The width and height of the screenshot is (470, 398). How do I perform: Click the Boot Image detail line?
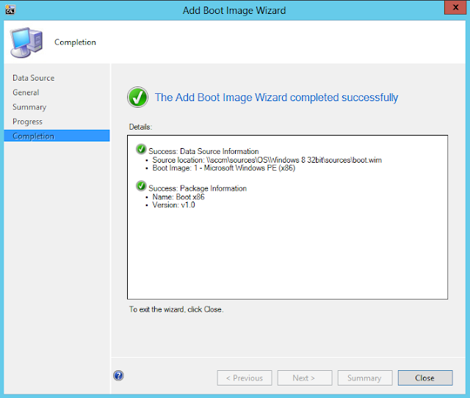point(225,169)
